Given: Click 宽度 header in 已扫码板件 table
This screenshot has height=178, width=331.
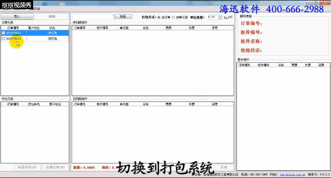Looking at the screenshot, I should click(x=168, y=104).
